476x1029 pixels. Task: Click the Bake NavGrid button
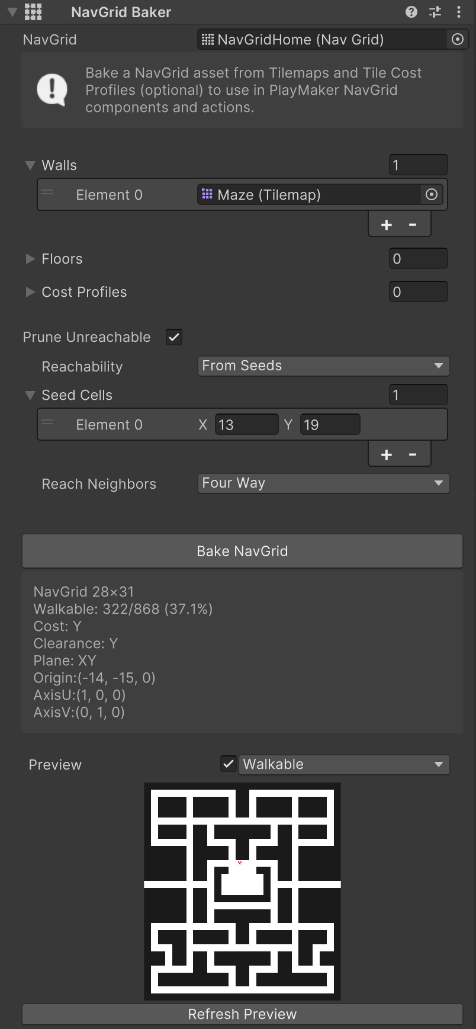(242, 551)
